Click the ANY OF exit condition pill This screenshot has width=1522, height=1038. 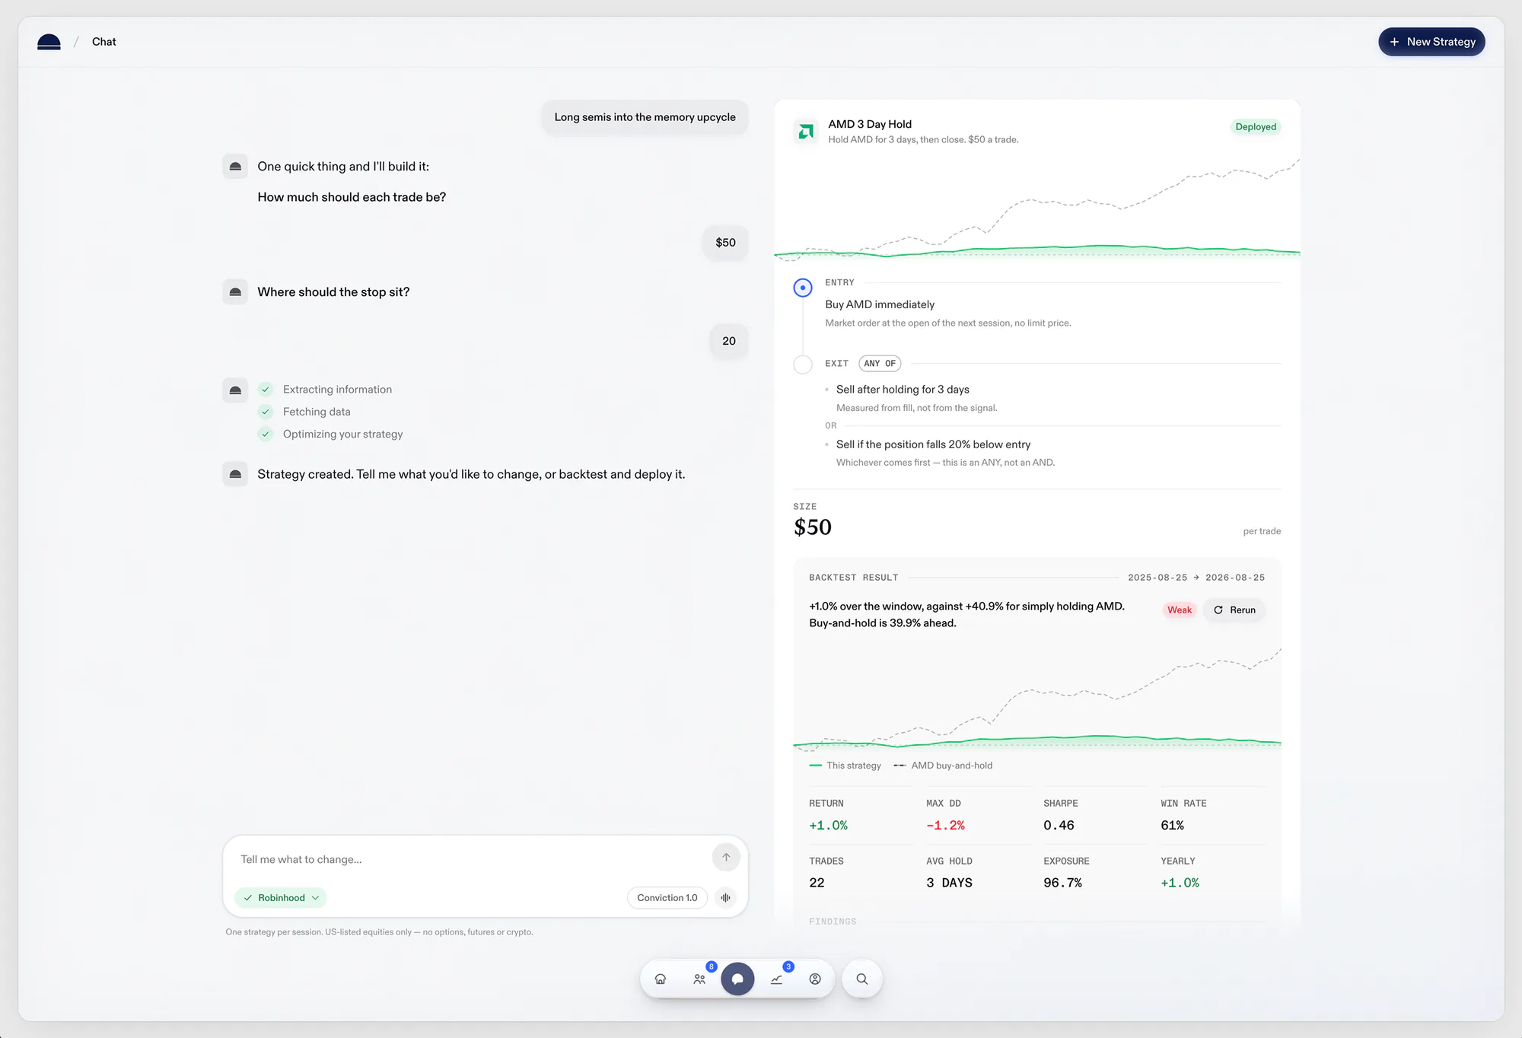880,364
